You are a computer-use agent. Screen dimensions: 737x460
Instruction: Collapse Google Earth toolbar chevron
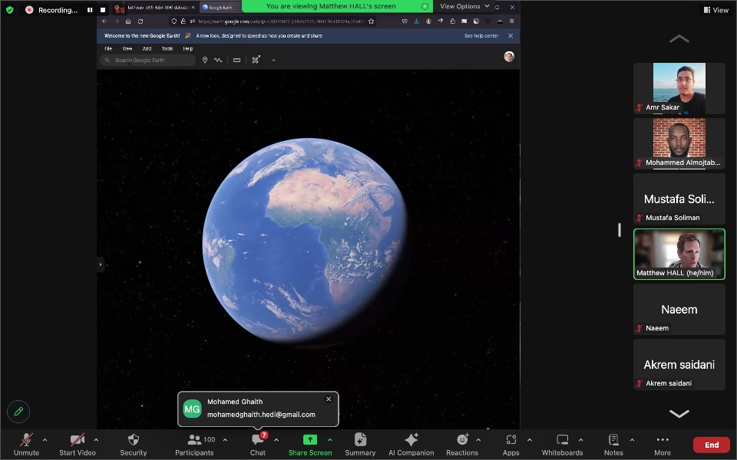(x=273, y=60)
